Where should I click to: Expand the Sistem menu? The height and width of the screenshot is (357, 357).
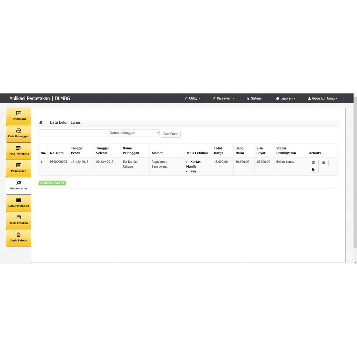(255, 98)
